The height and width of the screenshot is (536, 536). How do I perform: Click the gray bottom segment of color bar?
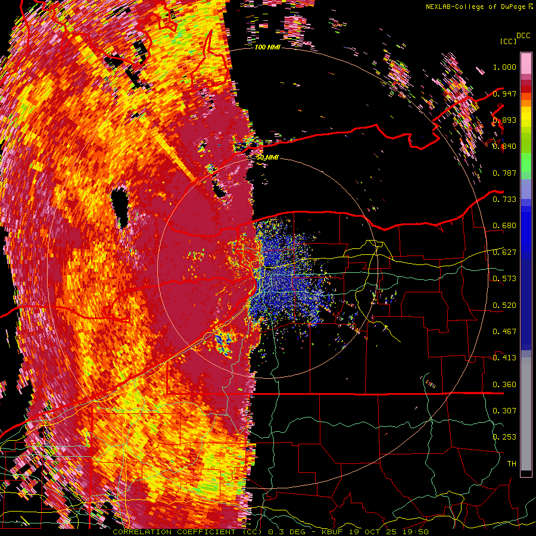[x=526, y=414]
